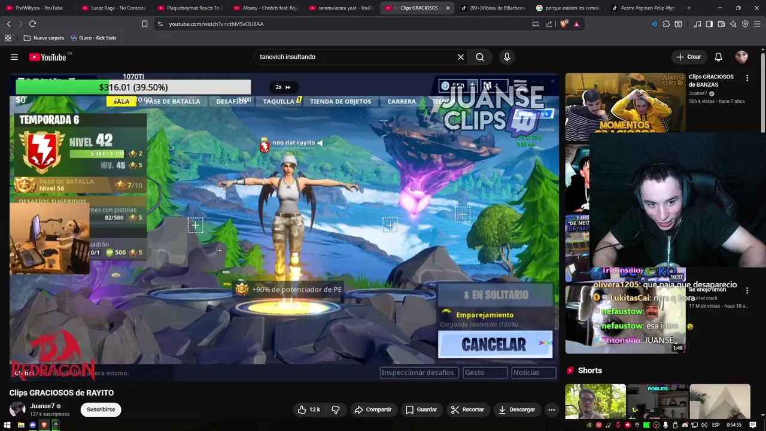Open the Juanse7 channel avatar
The width and height of the screenshot is (766, 431).
(17, 409)
